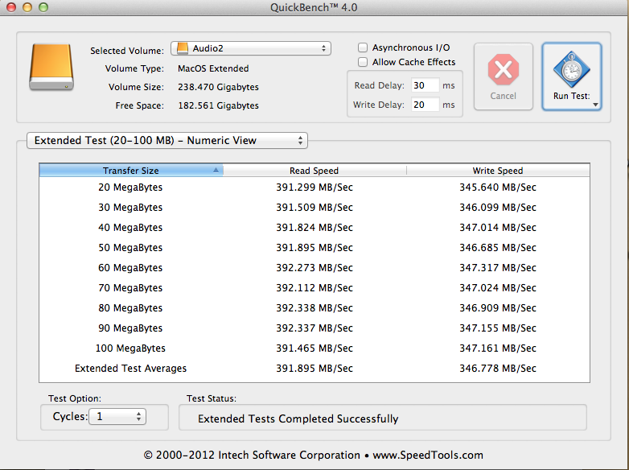Select the 80 MegaBytes row
This screenshot has height=470, width=629.
[314, 308]
